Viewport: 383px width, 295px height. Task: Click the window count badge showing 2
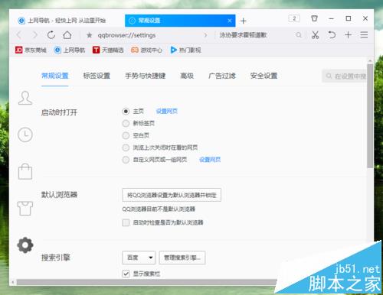point(294,18)
